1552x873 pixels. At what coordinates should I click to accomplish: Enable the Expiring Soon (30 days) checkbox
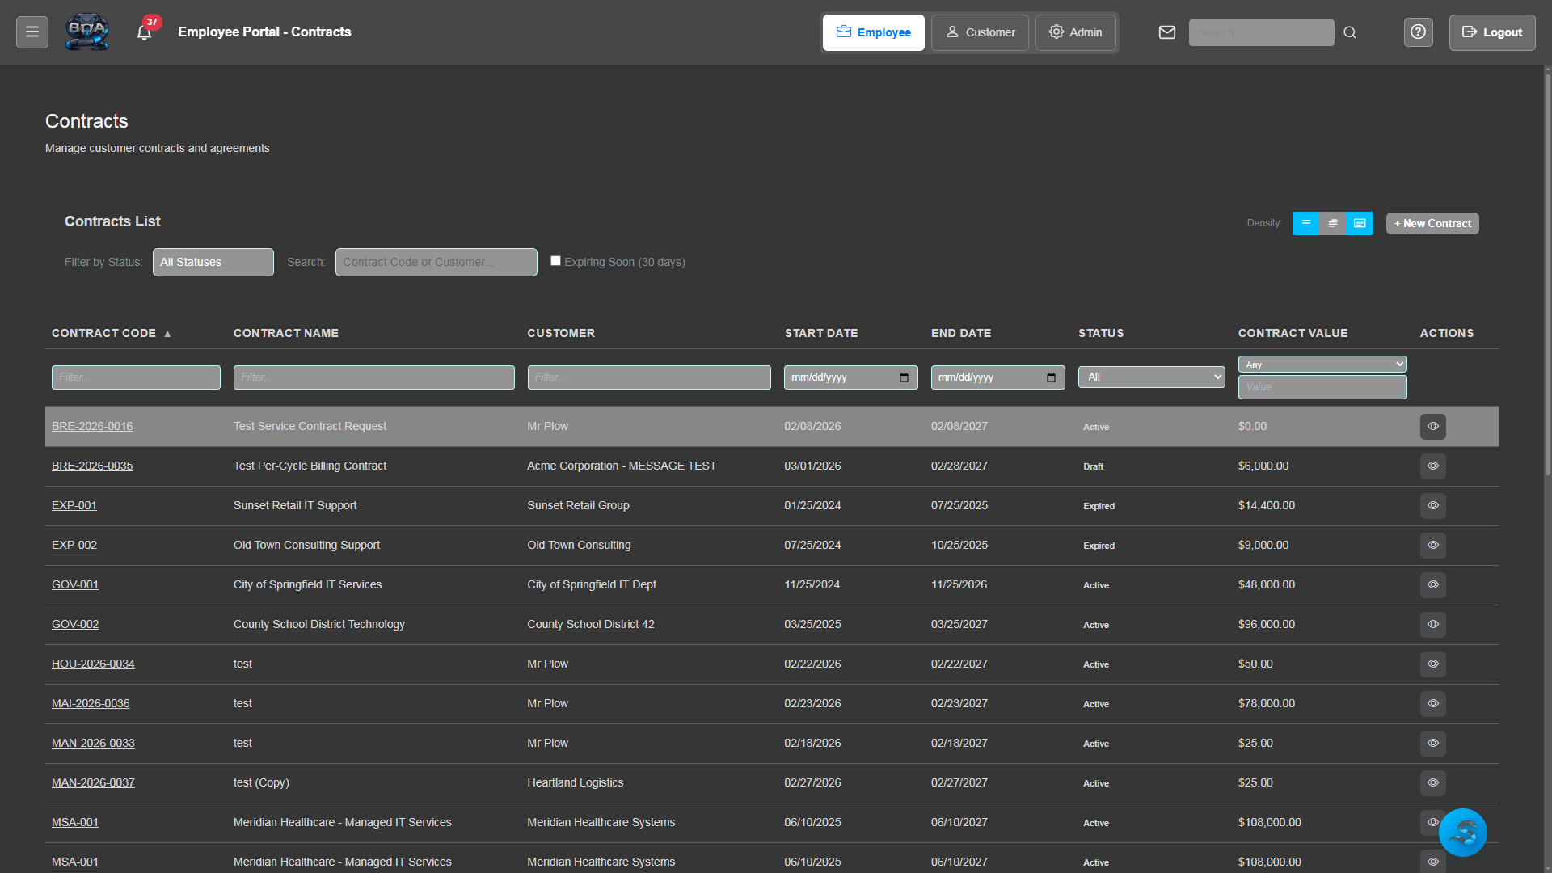[555, 260]
